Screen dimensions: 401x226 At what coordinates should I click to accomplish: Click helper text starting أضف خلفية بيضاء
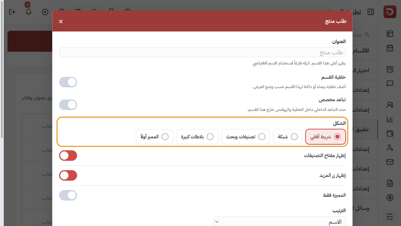pos(299,87)
